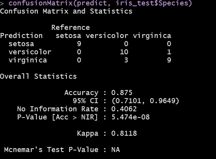Select the Reference column header
Viewport: 216px width, 159px height.
click(71, 28)
